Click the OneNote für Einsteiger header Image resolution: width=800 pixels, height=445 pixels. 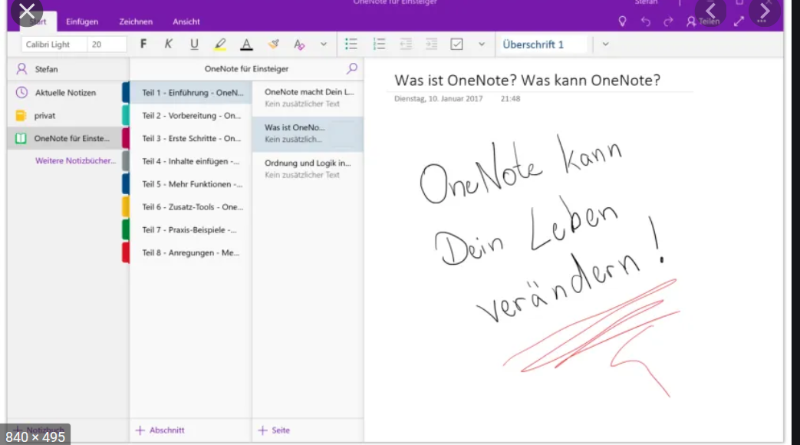246,68
